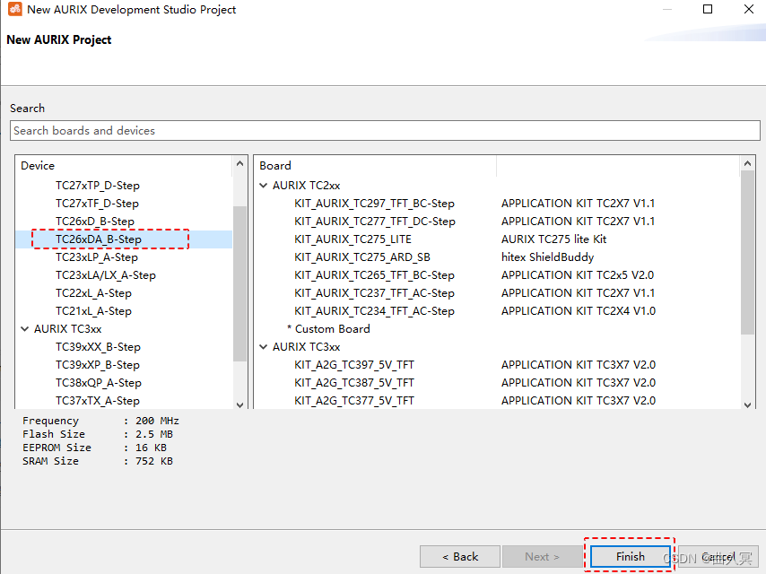Click APPLICATION KIT TC2X4 V1.0 text
The image size is (766, 574).
pos(579,311)
